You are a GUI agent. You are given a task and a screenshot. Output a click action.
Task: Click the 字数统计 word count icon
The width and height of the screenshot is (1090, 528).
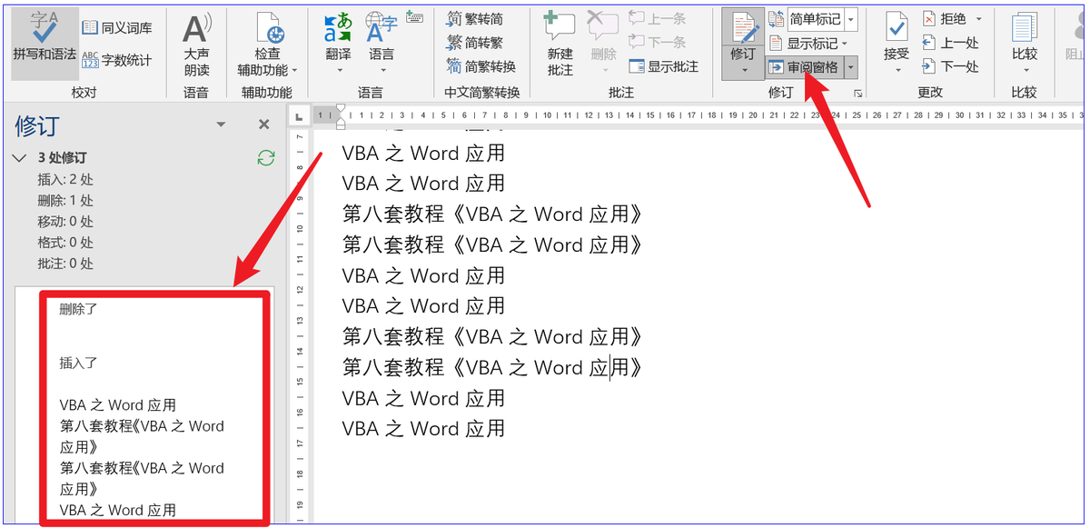pos(117,60)
